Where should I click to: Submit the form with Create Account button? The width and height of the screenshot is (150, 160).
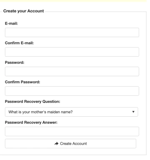tap(70, 143)
